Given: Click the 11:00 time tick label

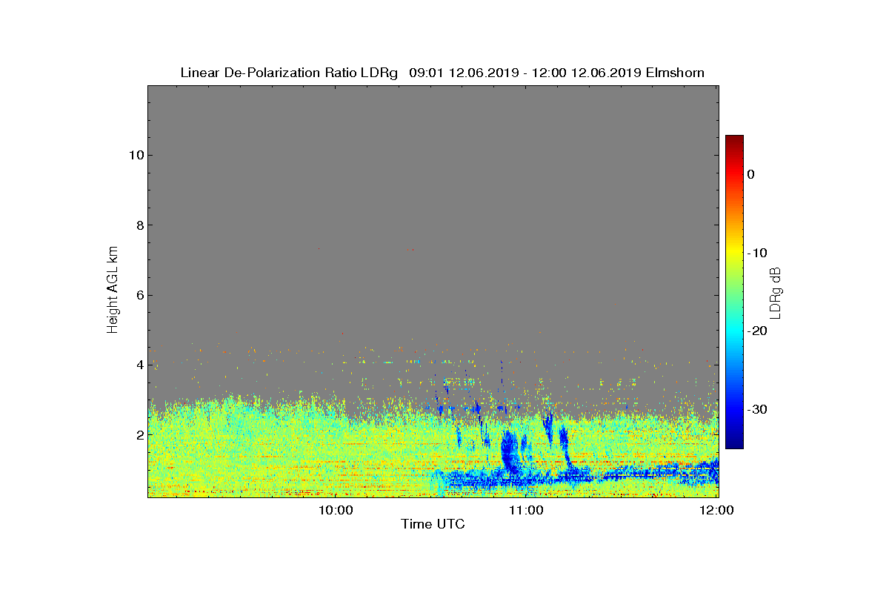Looking at the screenshot, I should [527, 510].
